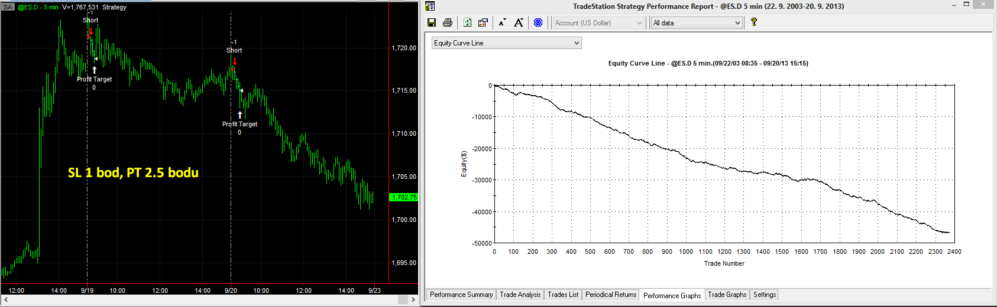
Task: Open report chart settings icon
Action: (483, 22)
